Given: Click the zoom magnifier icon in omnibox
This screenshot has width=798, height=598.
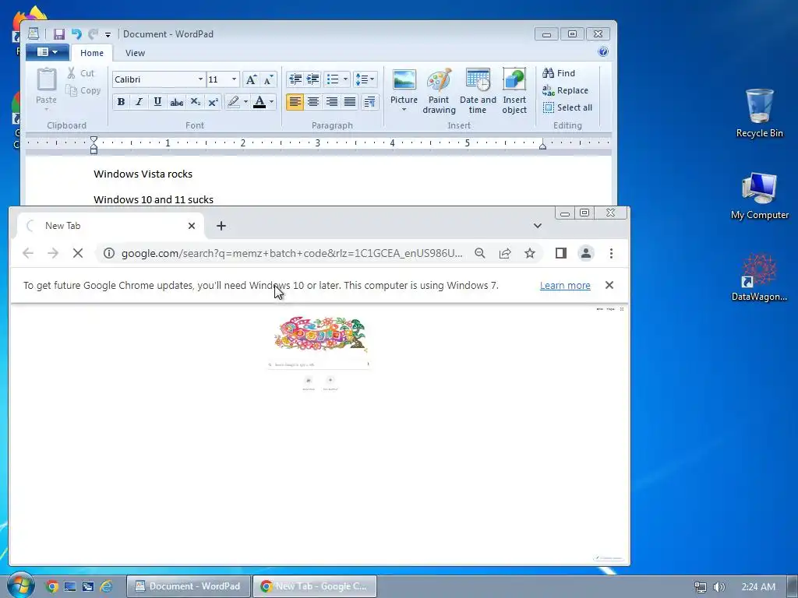Looking at the screenshot, I should (480, 253).
